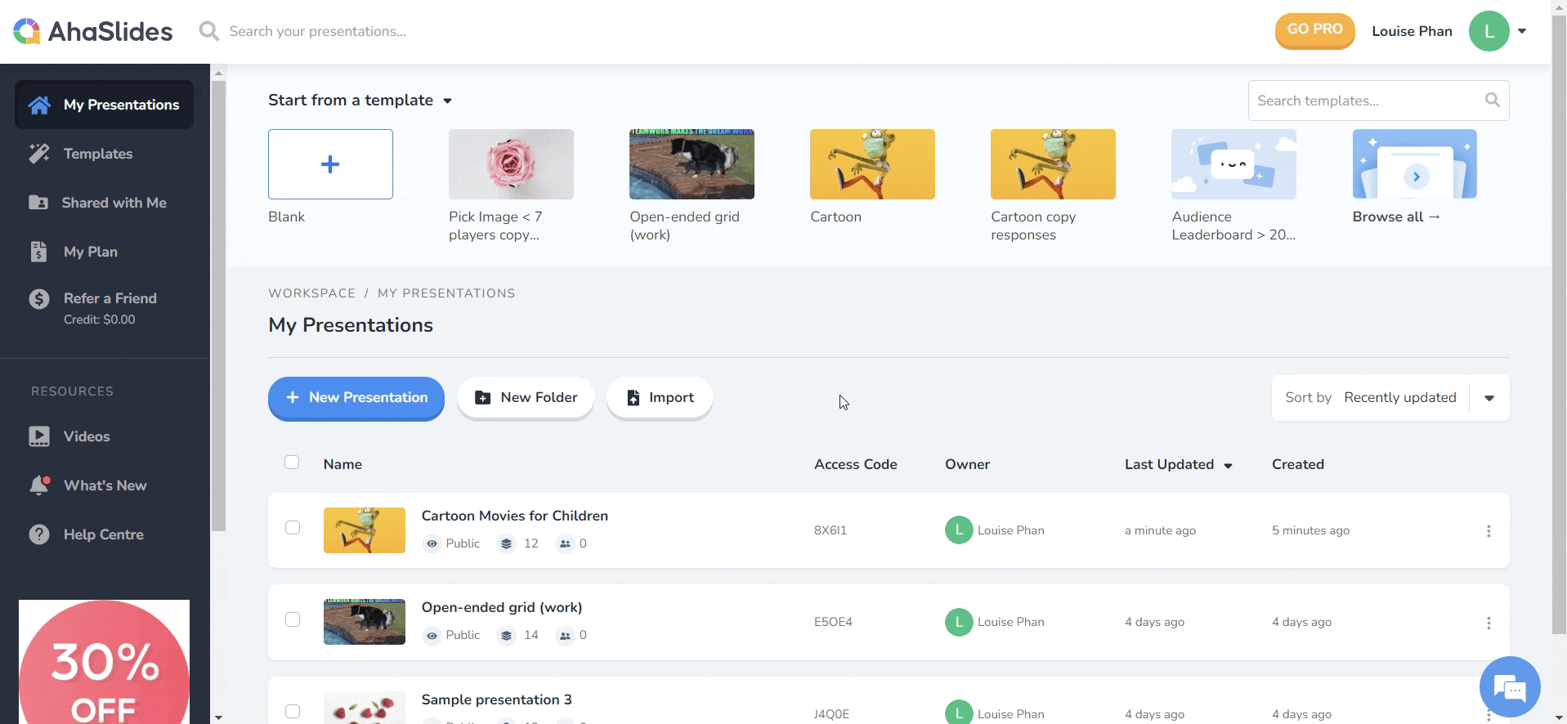Image resolution: width=1567 pixels, height=724 pixels.
Task: Check the Open-ended grid (work) row checkbox
Action: pos(293,619)
